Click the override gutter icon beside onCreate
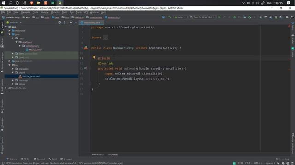 coord(85,68)
